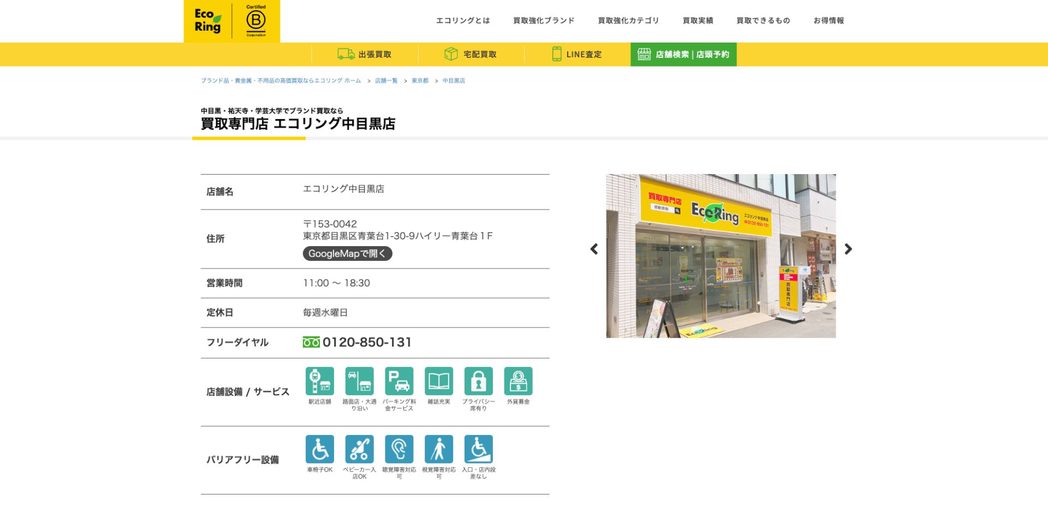This screenshot has width=1048, height=524.
Task: Click the store front photo
Action: 720,256
